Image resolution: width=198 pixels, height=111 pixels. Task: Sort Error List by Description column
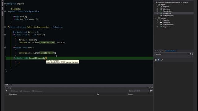tap(13, 94)
